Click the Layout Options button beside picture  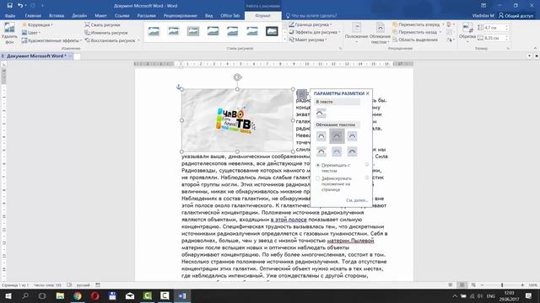301,93
